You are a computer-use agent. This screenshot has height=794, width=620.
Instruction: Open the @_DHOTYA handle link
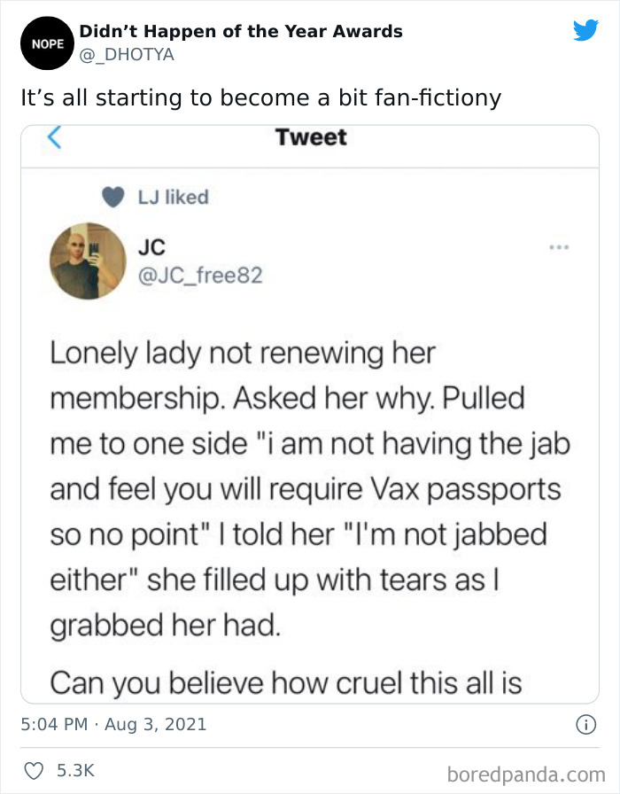[127, 54]
